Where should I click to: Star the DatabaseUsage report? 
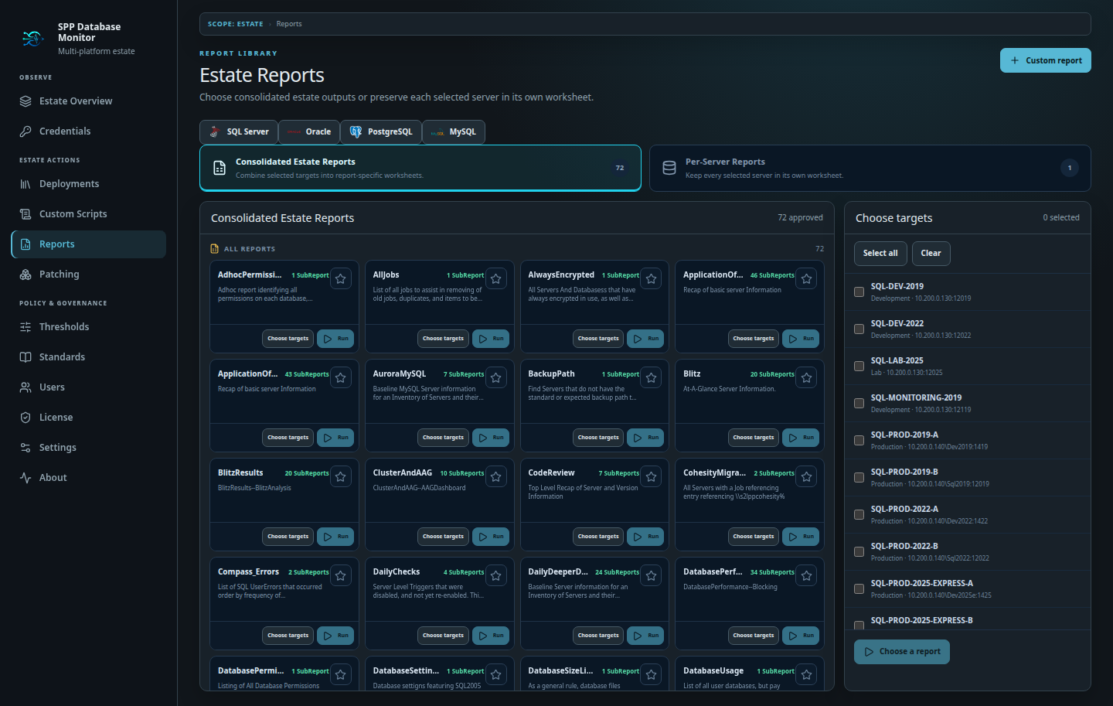pyautogui.click(x=807, y=674)
